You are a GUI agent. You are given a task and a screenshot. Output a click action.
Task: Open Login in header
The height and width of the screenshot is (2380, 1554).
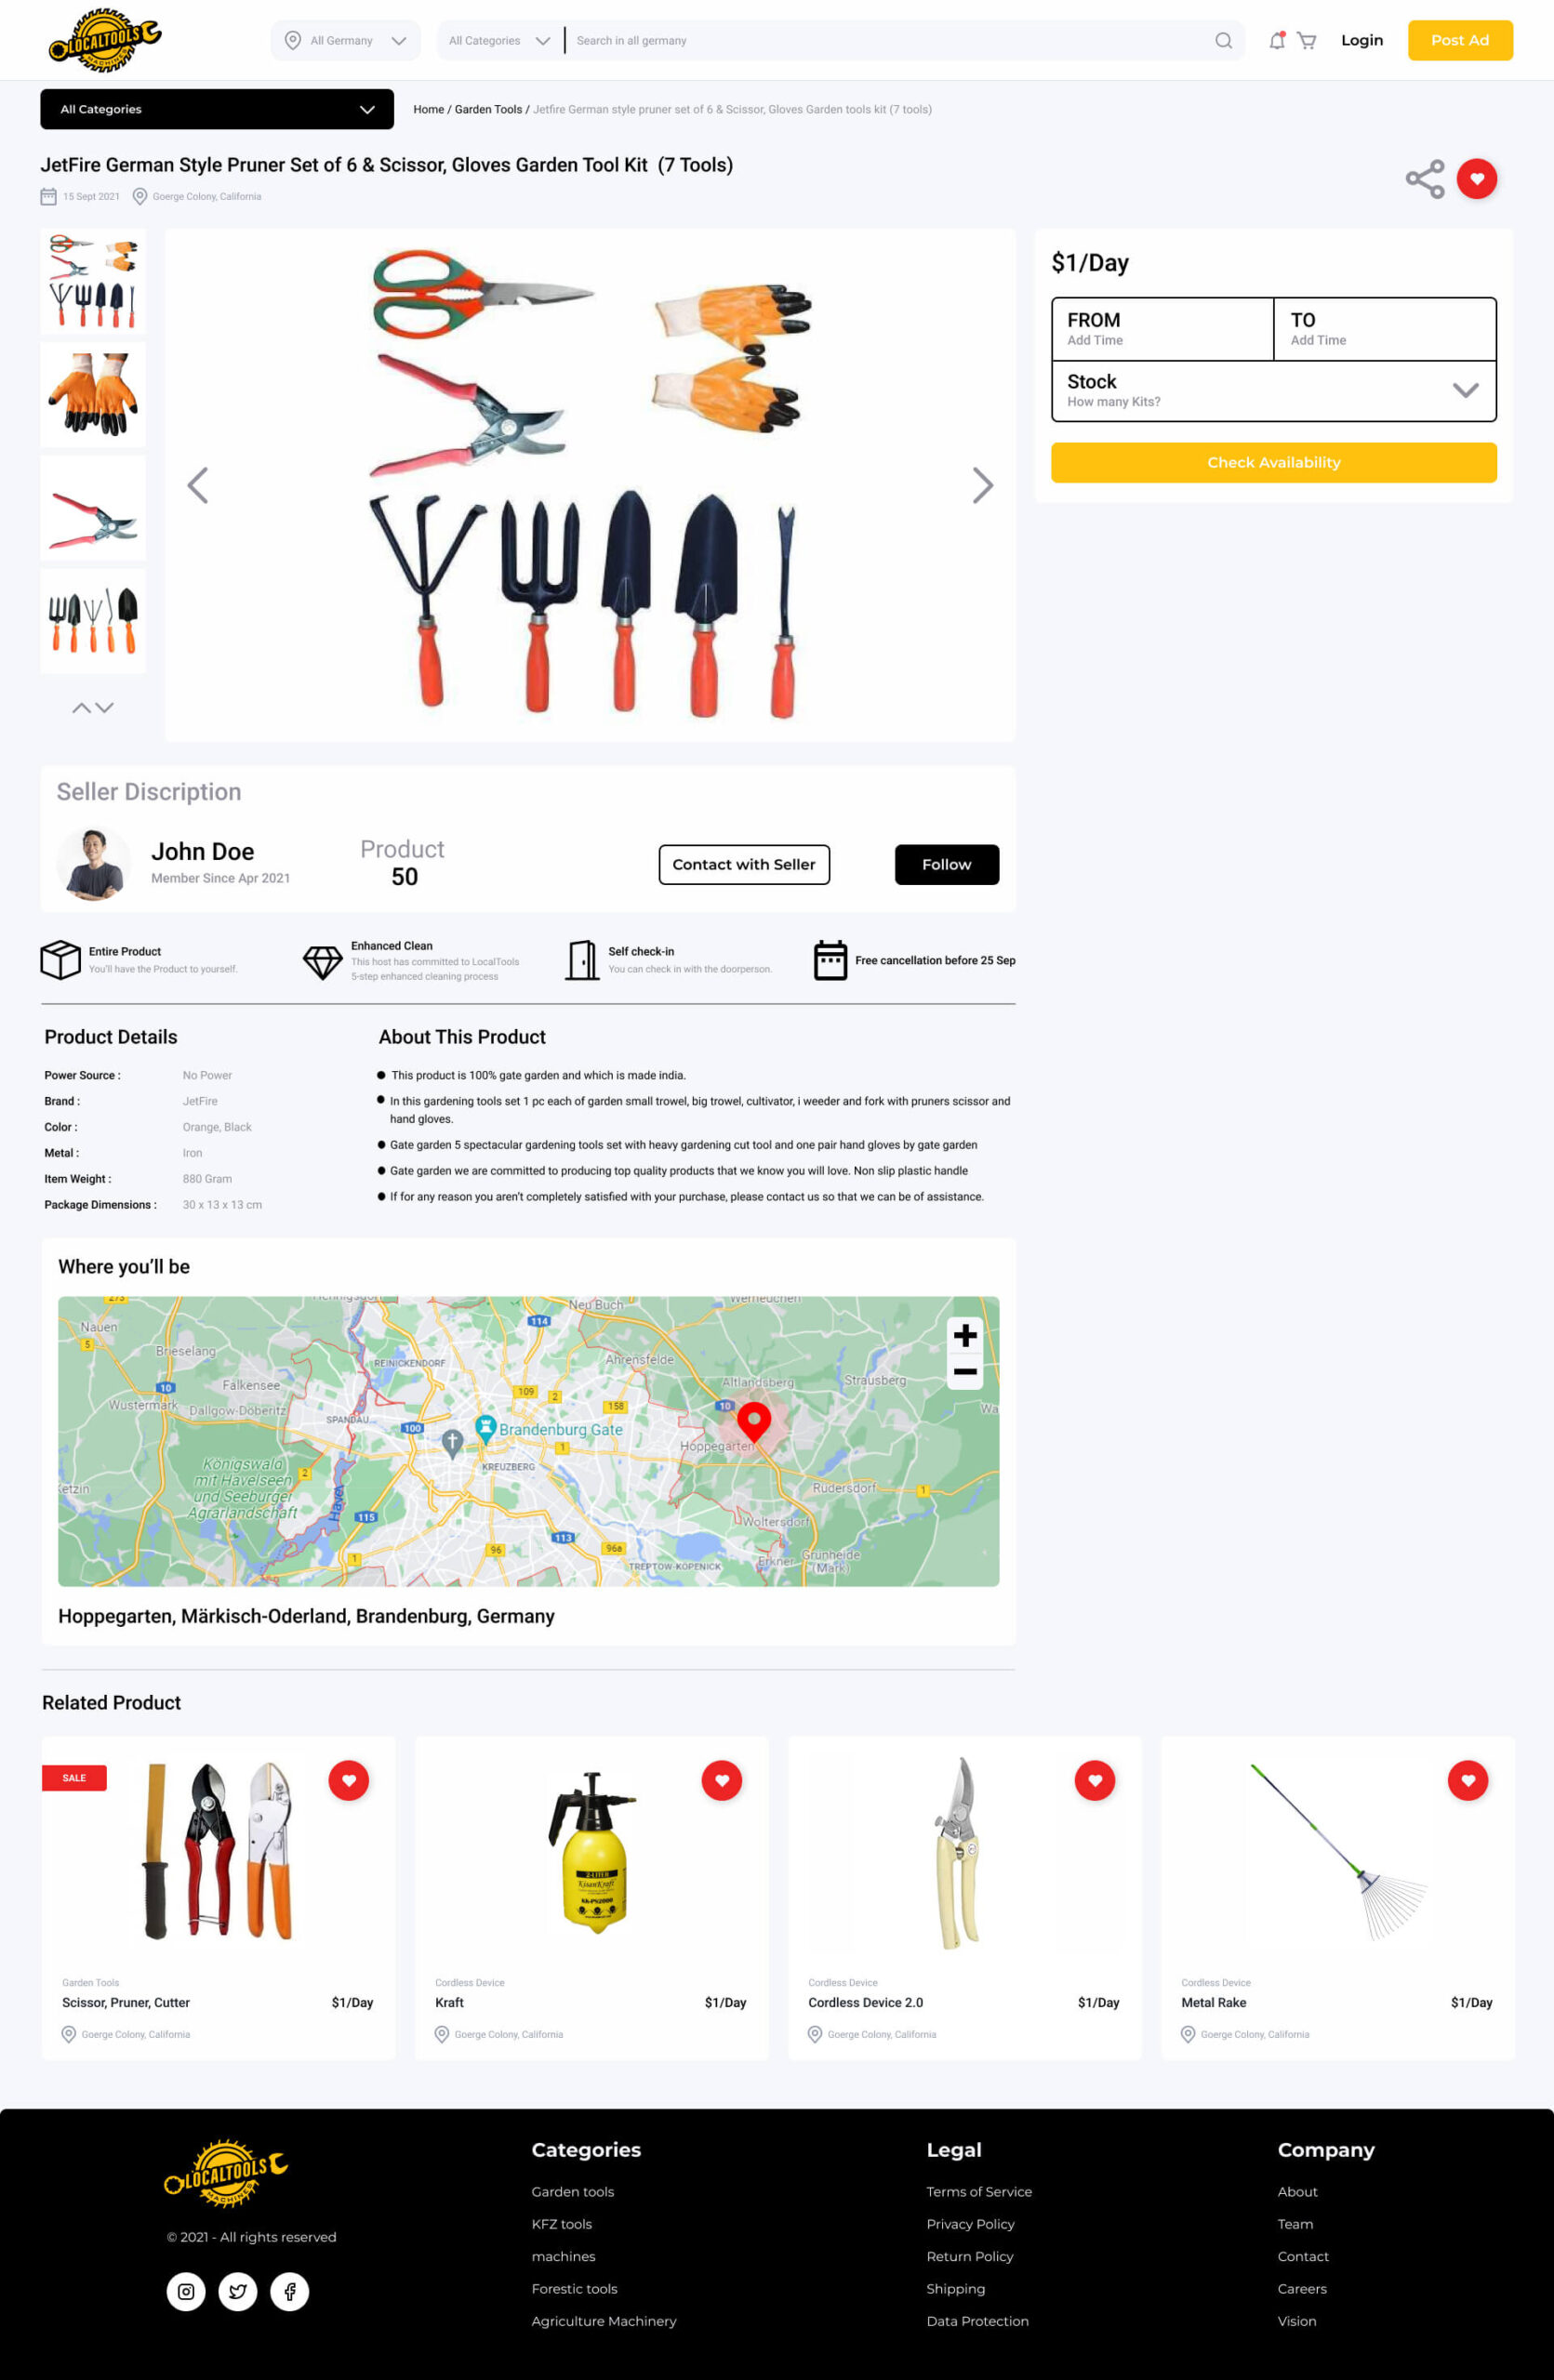(1362, 41)
